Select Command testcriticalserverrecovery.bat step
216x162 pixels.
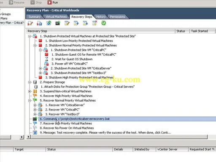point(127,119)
